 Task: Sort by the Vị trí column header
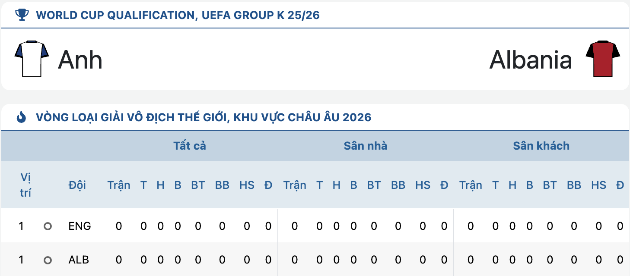tap(25, 185)
